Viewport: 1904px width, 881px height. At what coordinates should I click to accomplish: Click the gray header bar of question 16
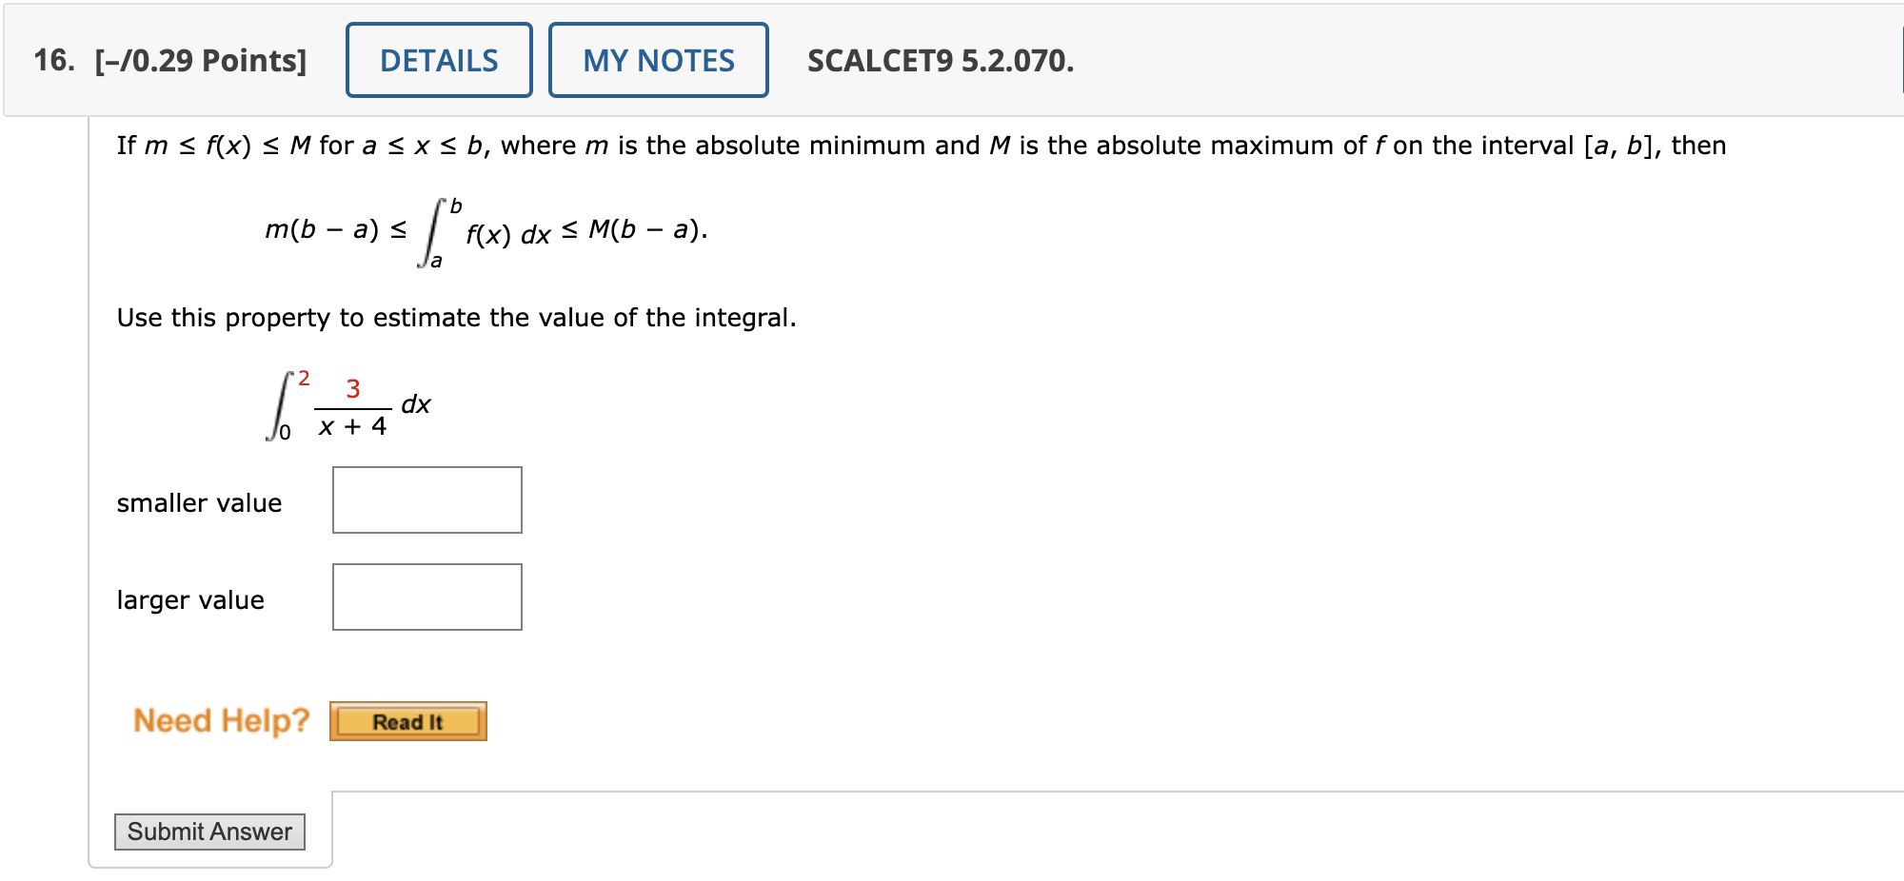1333,60
